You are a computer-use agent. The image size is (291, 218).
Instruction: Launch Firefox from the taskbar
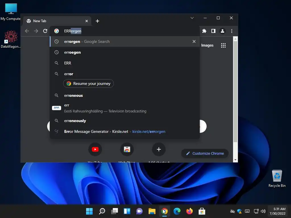(x=189, y=211)
